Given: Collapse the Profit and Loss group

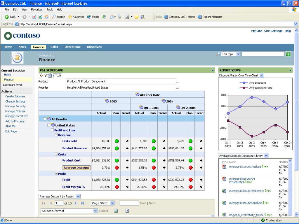Looking at the screenshot, I should point(52,130).
